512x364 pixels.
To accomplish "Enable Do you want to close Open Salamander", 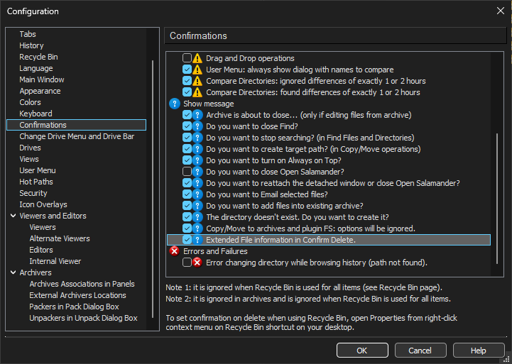I will [187, 172].
